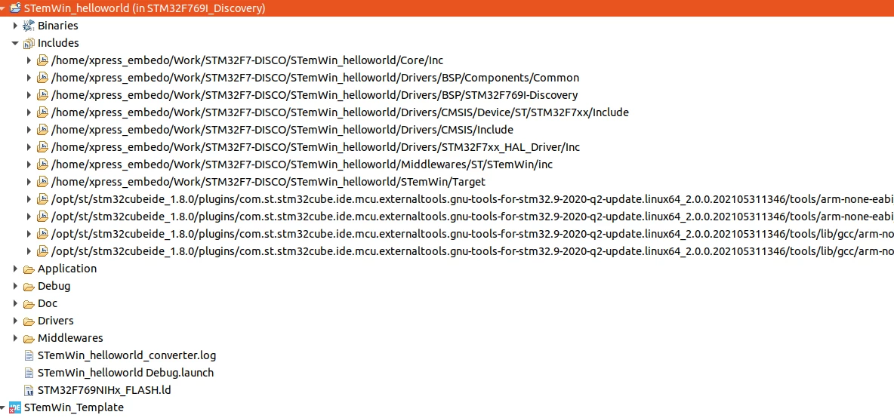Select the 'Binaries' label
Viewport: 894px width, 418px height.
(58, 26)
